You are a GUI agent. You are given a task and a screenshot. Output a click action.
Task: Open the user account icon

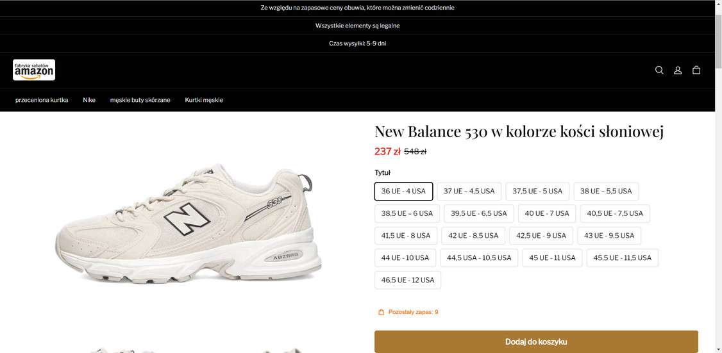pos(678,70)
